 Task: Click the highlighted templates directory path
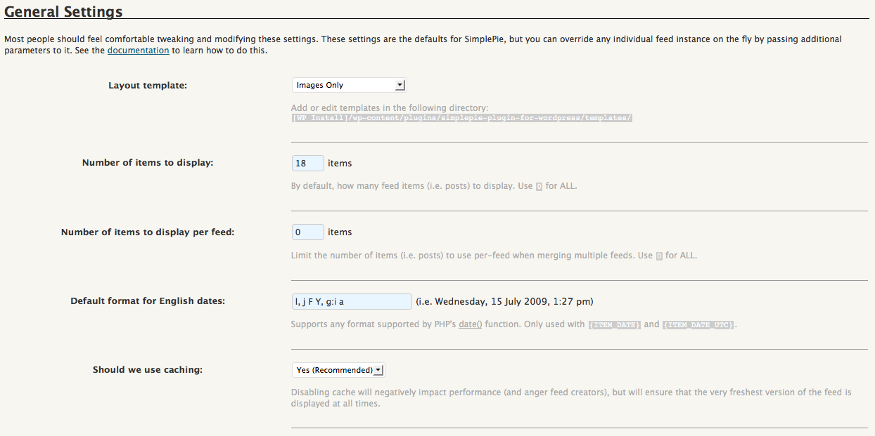click(x=461, y=118)
